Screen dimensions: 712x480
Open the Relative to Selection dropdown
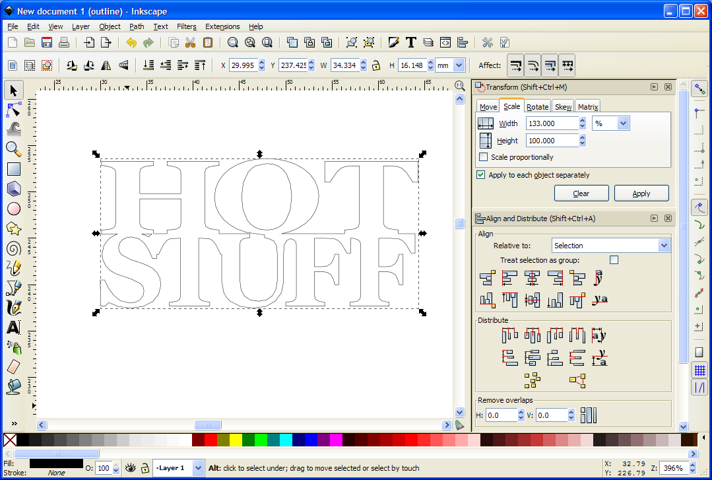pyautogui.click(x=610, y=246)
